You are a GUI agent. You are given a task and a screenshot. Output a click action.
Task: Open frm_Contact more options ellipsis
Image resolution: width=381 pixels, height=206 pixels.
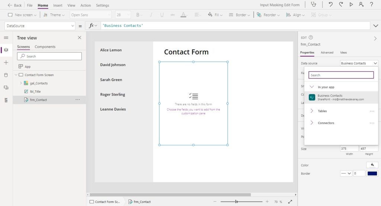pos(77,100)
